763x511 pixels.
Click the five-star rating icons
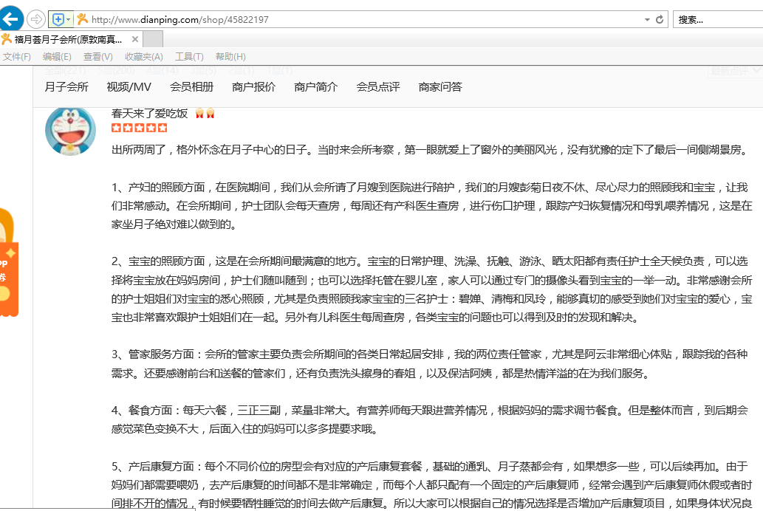(139, 128)
